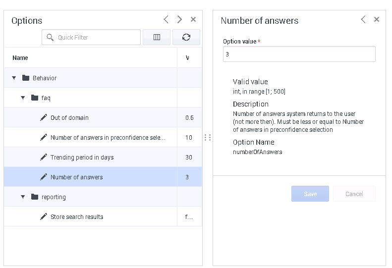Click the column chooser icon button
The image size is (392, 268).
157,37
